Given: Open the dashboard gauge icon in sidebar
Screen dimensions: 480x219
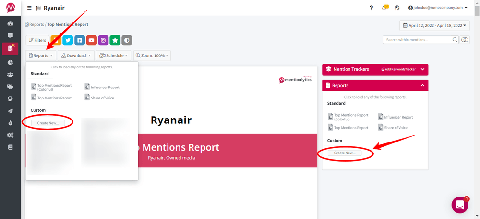Looking at the screenshot, I should pos(11,24).
